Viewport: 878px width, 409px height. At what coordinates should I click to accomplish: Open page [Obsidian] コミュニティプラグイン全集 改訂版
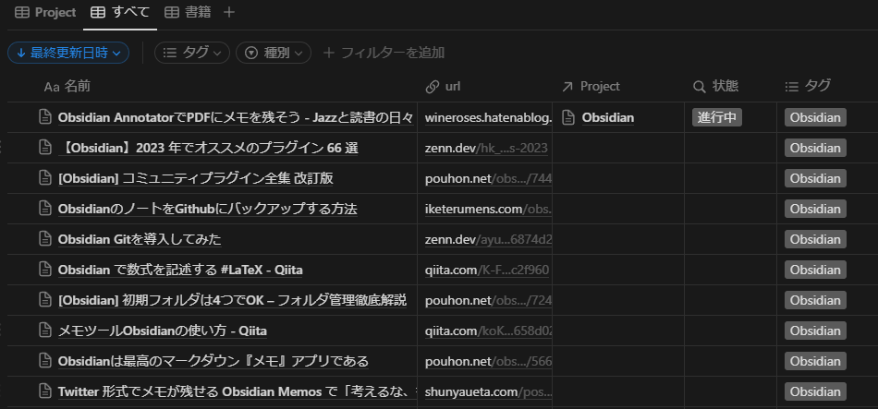(x=195, y=178)
